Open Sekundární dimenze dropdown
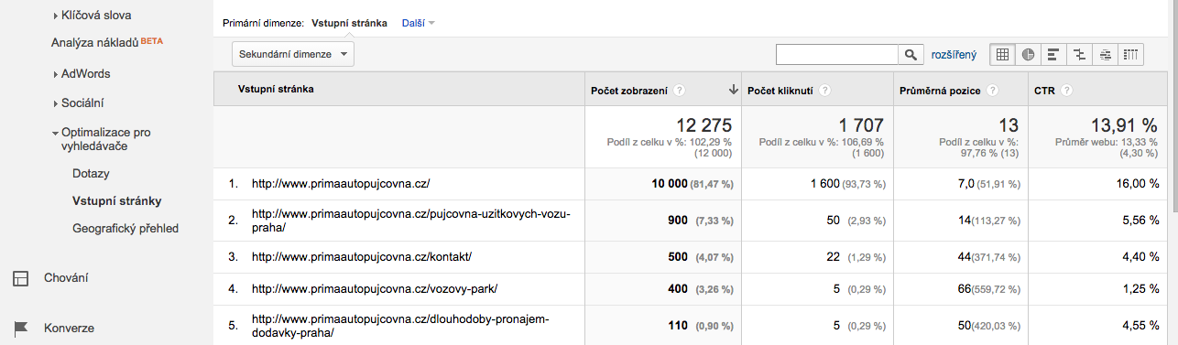Screen dimensions: 1178x345 click(x=293, y=55)
